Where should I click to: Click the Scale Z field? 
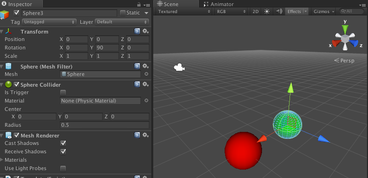pos(138,56)
